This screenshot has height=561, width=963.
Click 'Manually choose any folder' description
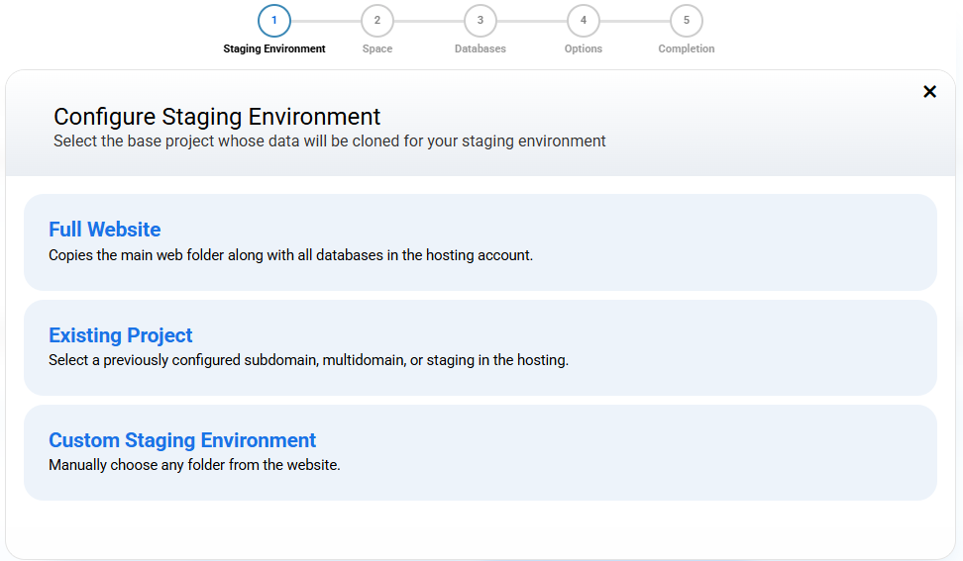coord(194,465)
